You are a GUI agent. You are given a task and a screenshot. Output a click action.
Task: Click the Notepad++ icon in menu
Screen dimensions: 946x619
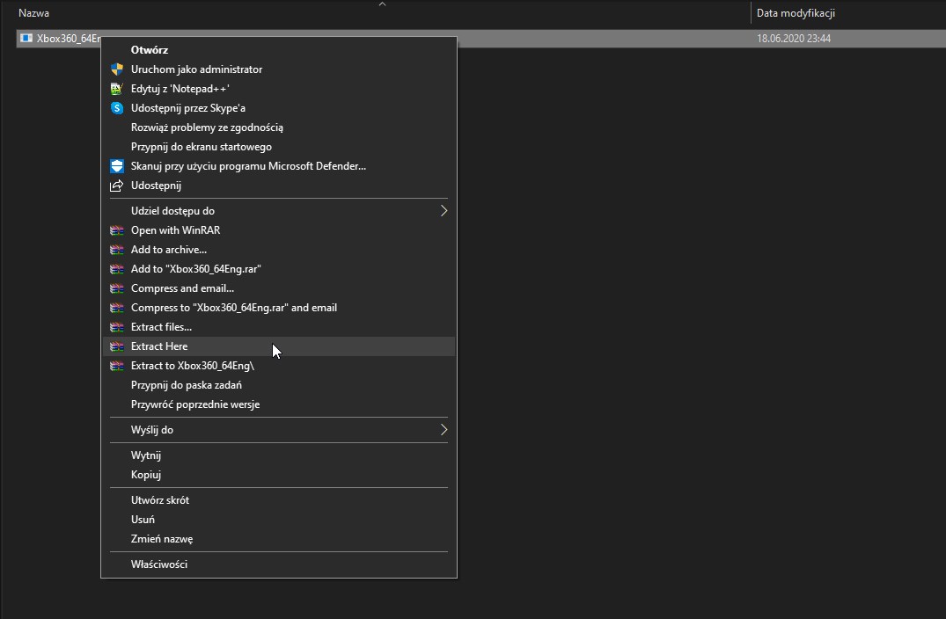(x=117, y=89)
